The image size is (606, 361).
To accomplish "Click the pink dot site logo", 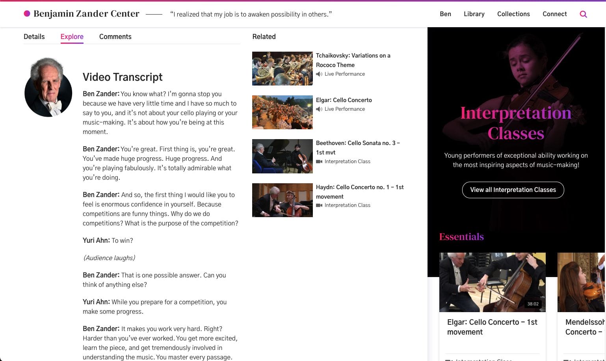I will pyautogui.click(x=27, y=14).
